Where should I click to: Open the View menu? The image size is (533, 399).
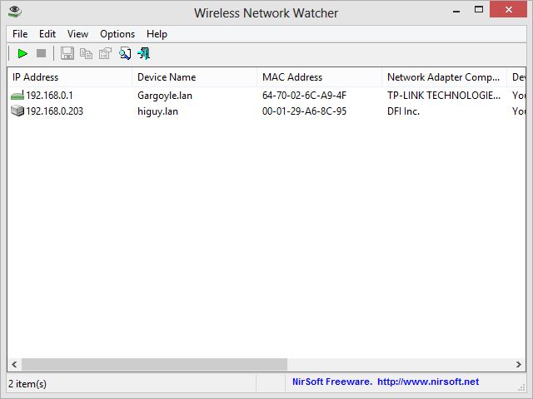coord(77,34)
